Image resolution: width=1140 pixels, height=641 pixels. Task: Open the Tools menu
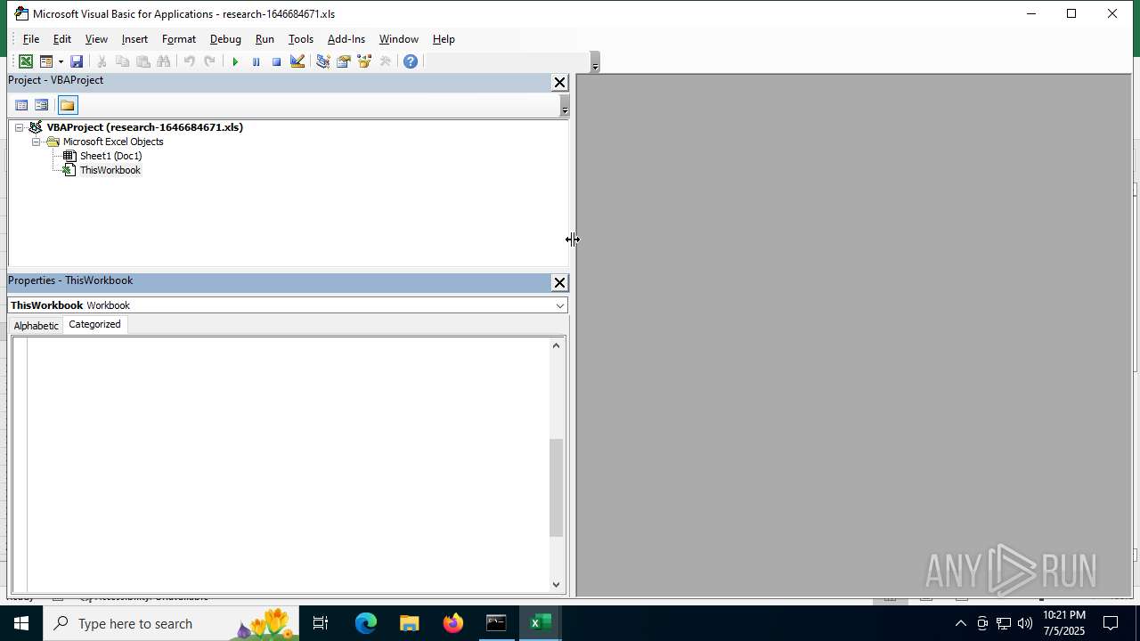click(301, 39)
